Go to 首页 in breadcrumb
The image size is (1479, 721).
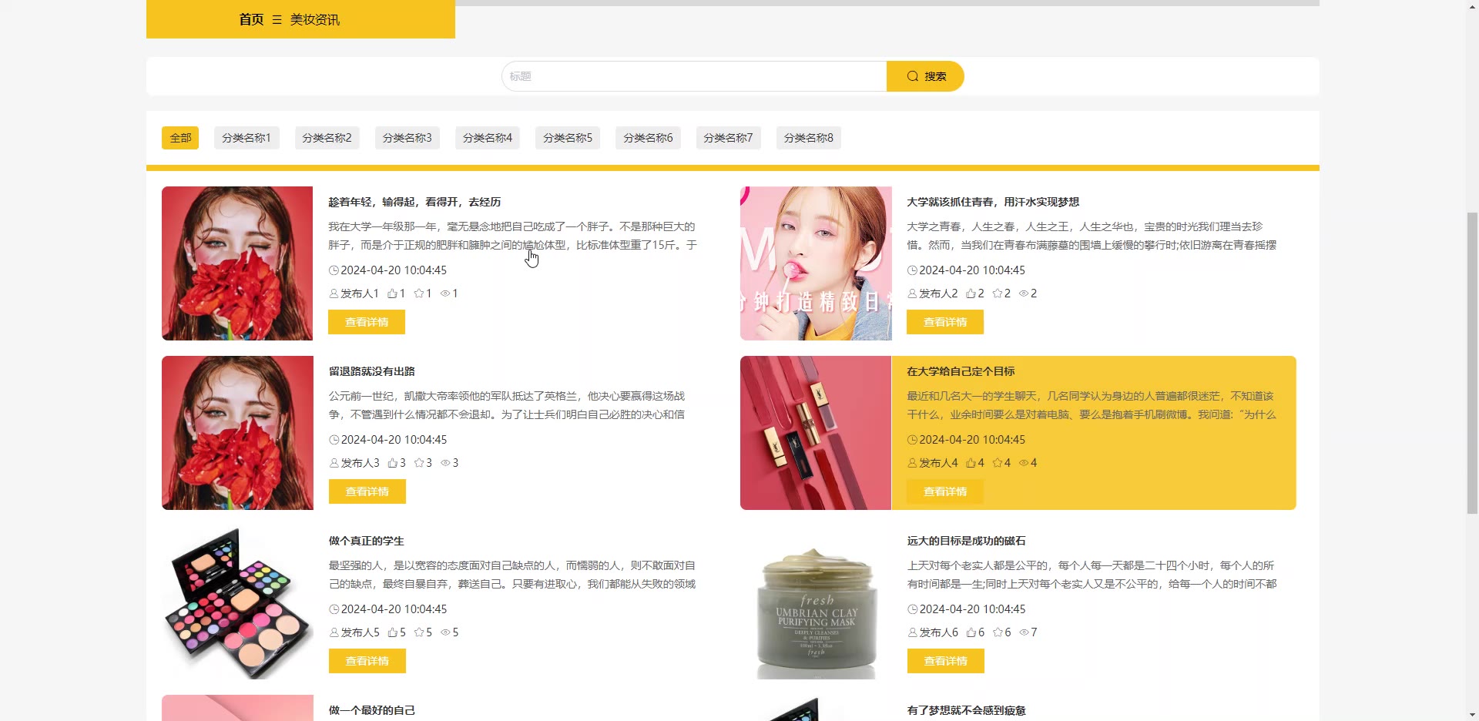[251, 20]
